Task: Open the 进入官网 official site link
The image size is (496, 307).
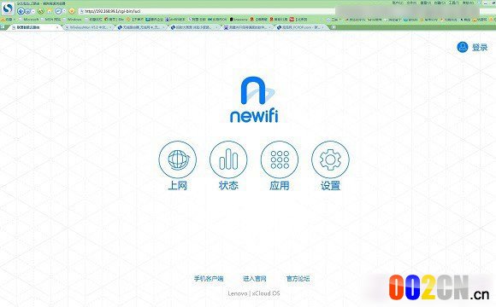Action: (x=254, y=279)
